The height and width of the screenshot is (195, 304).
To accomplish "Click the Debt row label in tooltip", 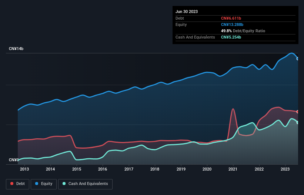I will [x=180, y=18].
